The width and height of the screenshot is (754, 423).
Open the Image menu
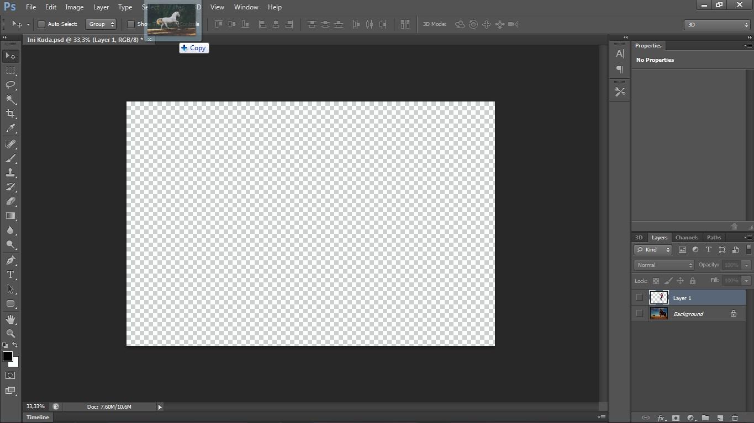pos(75,7)
